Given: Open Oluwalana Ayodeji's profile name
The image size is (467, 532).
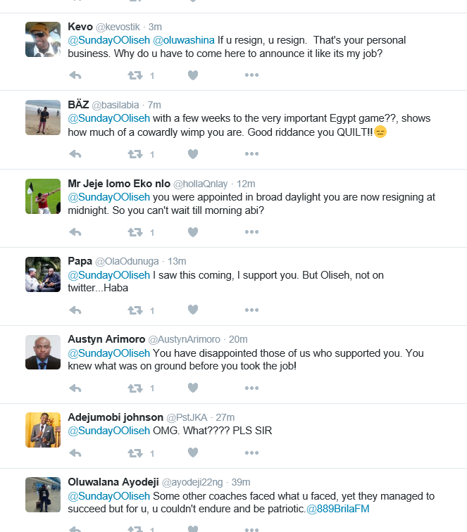Looking at the screenshot, I should [113, 482].
